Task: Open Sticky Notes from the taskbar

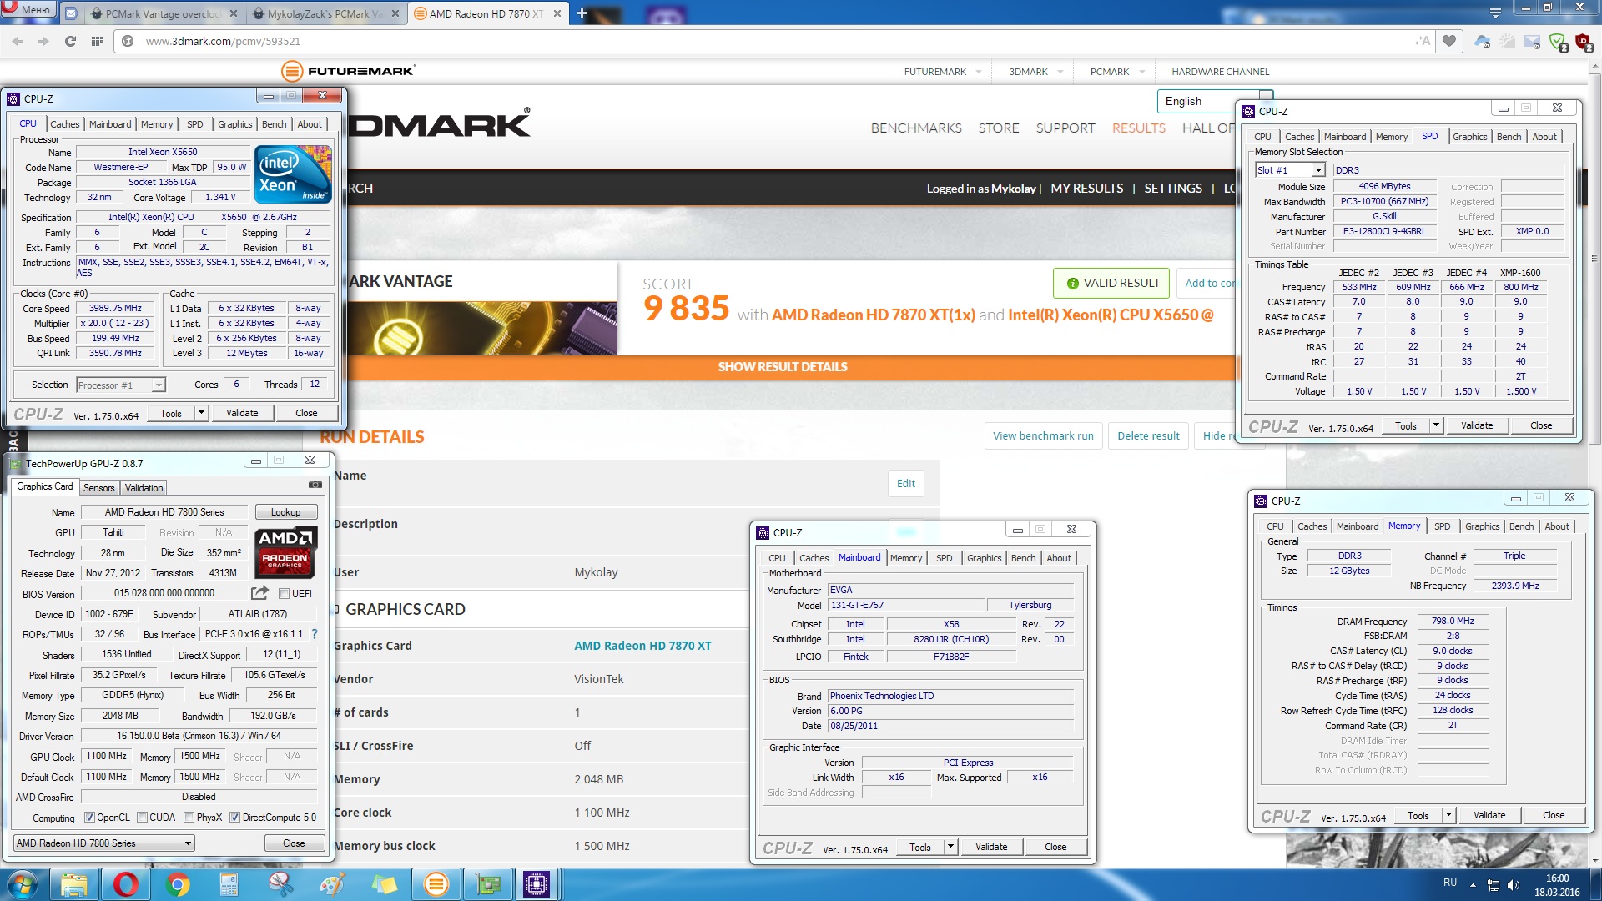Action: 384,884
